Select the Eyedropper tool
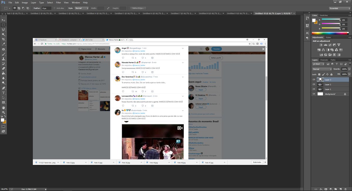Screen dimensions: 352x191 [x=4, y=44]
